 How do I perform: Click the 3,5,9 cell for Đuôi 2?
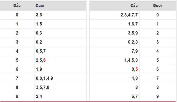pyautogui.click(x=114, y=33)
